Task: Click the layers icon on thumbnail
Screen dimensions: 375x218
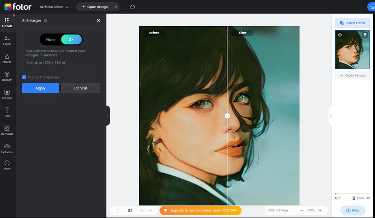Action: click(340, 35)
